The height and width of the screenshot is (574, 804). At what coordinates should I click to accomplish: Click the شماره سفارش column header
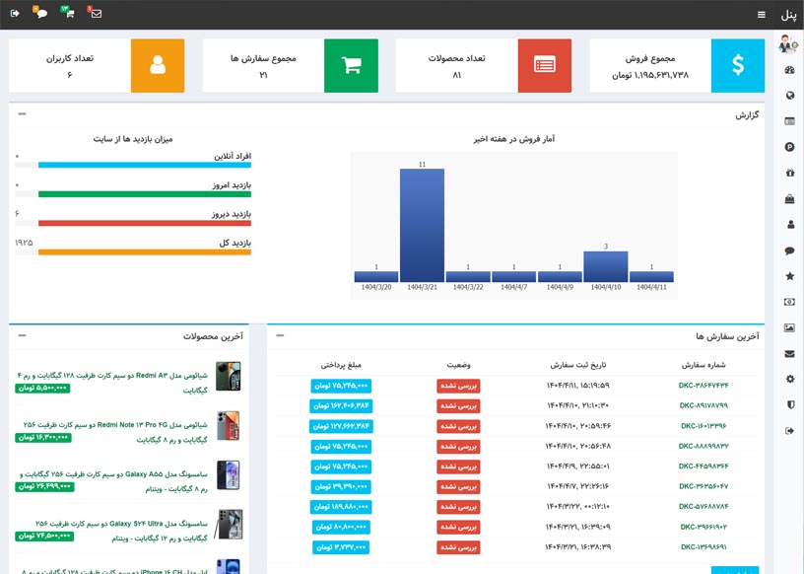tap(703, 365)
